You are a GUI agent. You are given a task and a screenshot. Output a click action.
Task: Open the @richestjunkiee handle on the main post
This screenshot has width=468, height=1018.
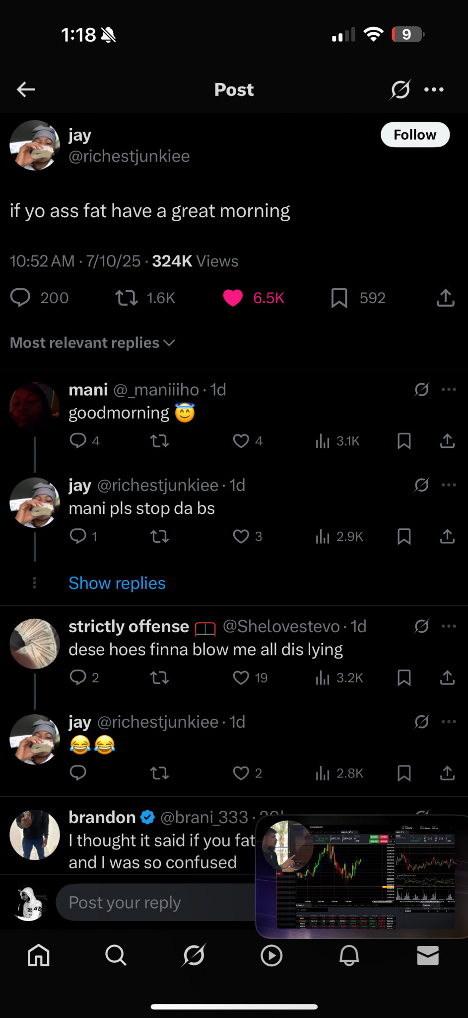point(129,156)
